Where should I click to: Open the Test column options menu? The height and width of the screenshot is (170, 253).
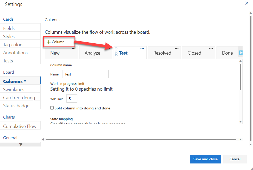click(142, 48)
